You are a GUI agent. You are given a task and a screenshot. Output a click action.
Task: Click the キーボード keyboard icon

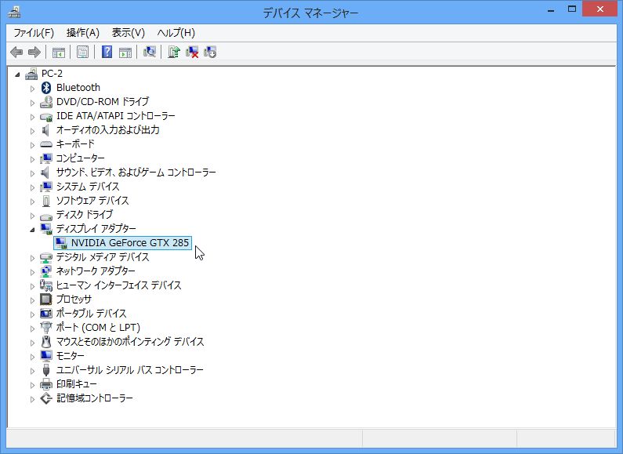(46, 144)
